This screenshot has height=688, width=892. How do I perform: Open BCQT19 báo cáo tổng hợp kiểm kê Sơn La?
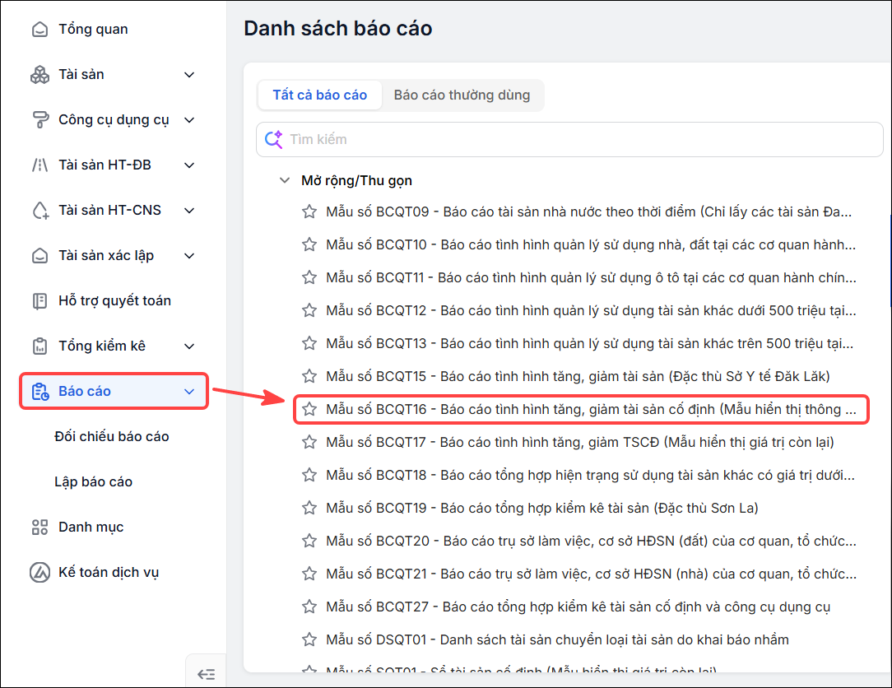point(542,508)
